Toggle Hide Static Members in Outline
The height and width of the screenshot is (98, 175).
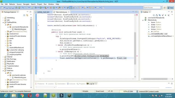[163, 15]
